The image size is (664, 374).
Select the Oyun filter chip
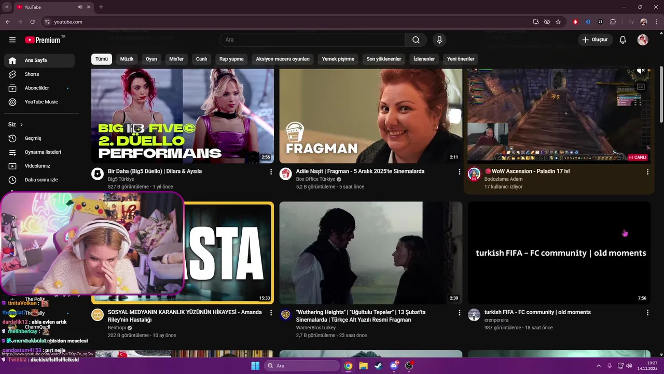(x=151, y=59)
